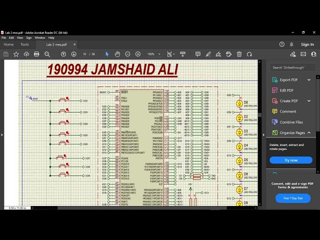
Task: Click the 190994 JAMSHAID ALI heading
Action: (112, 69)
